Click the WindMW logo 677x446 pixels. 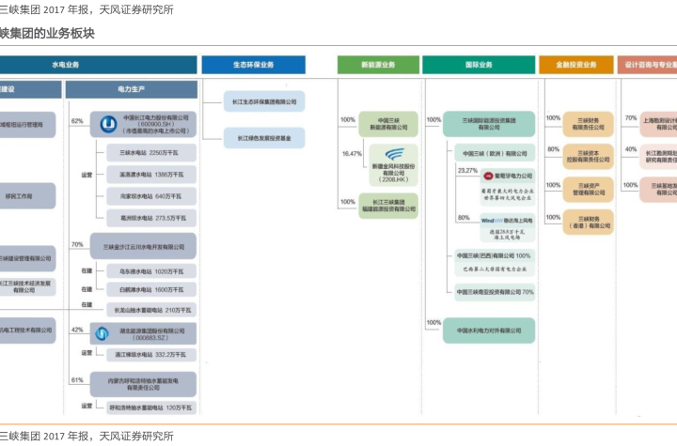click(x=493, y=220)
